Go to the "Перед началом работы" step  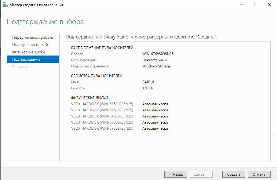33,38
